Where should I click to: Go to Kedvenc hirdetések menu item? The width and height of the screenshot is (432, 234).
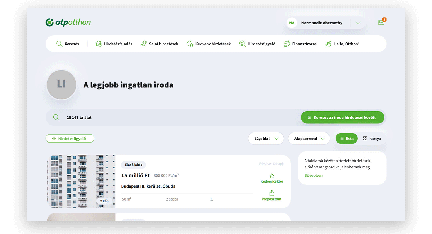(x=209, y=44)
